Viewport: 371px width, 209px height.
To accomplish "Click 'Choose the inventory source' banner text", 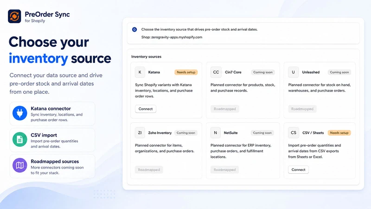I will pyautogui.click(x=199, y=29).
